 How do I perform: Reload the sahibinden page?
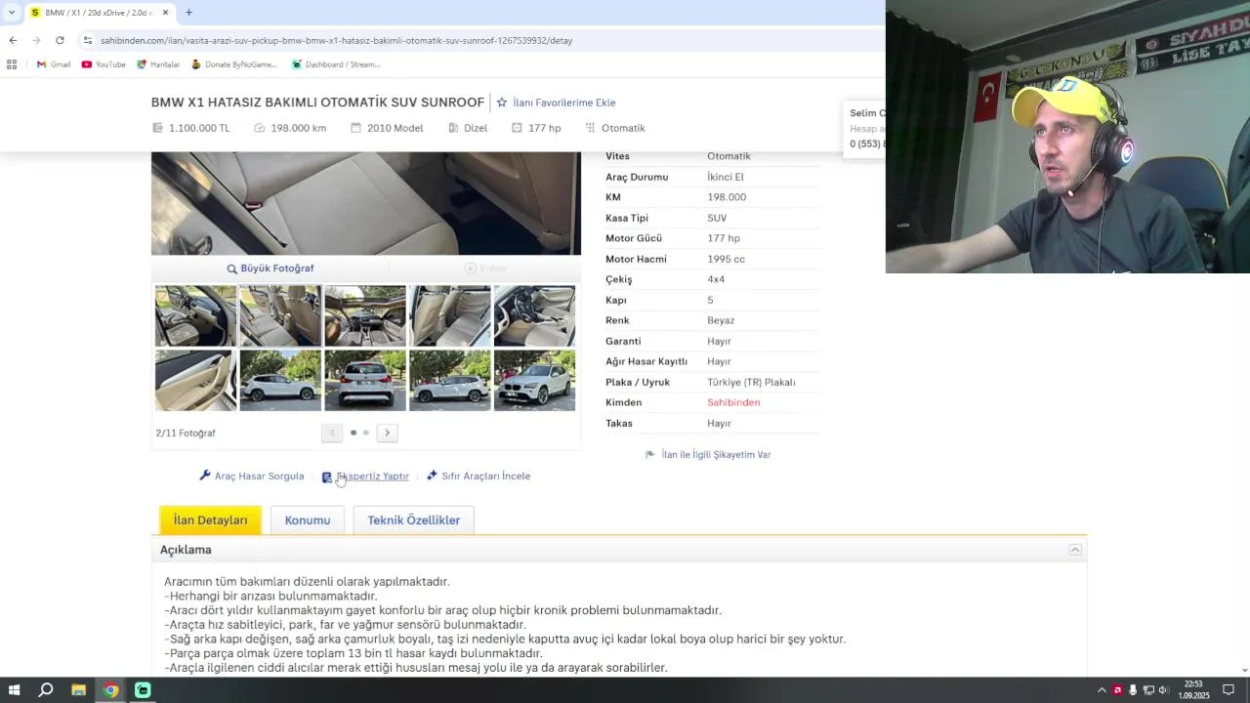point(60,40)
